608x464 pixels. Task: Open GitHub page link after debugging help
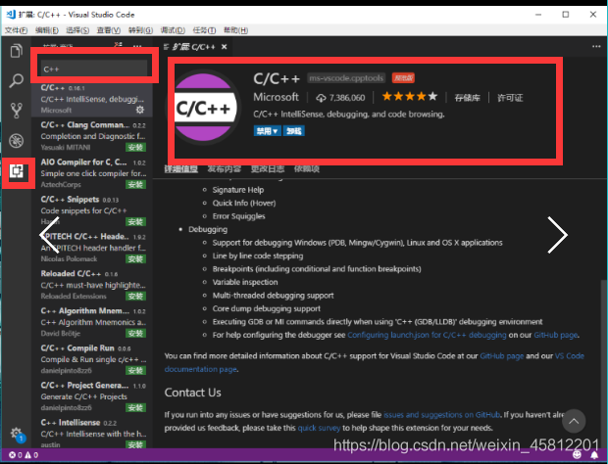click(x=556, y=335)
